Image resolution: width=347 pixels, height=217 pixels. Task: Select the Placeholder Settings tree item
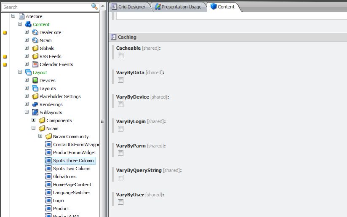pyautogui.click(x=60, y=96)
